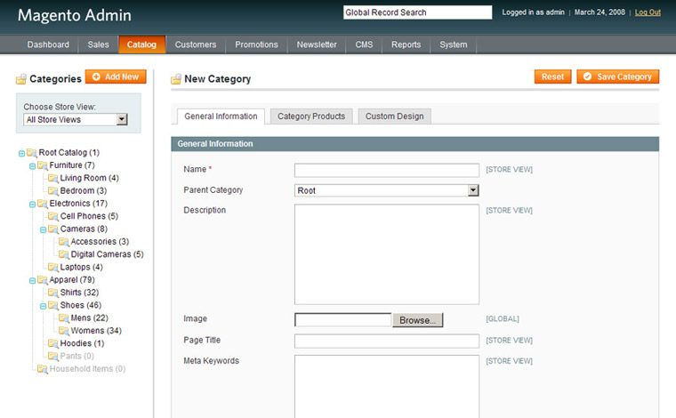Click the Electronics folder icon
The height and width of the screenshot is (418, 676).
pos(43,204)
